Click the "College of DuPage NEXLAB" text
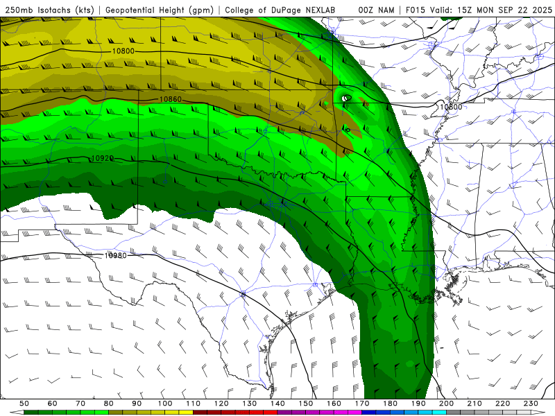The height and width of the screenshot is (416, 555). [280, 10]
